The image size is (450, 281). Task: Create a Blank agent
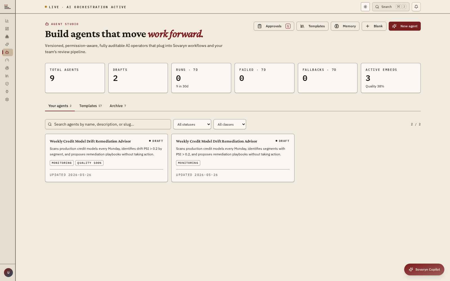coord(374,26)
